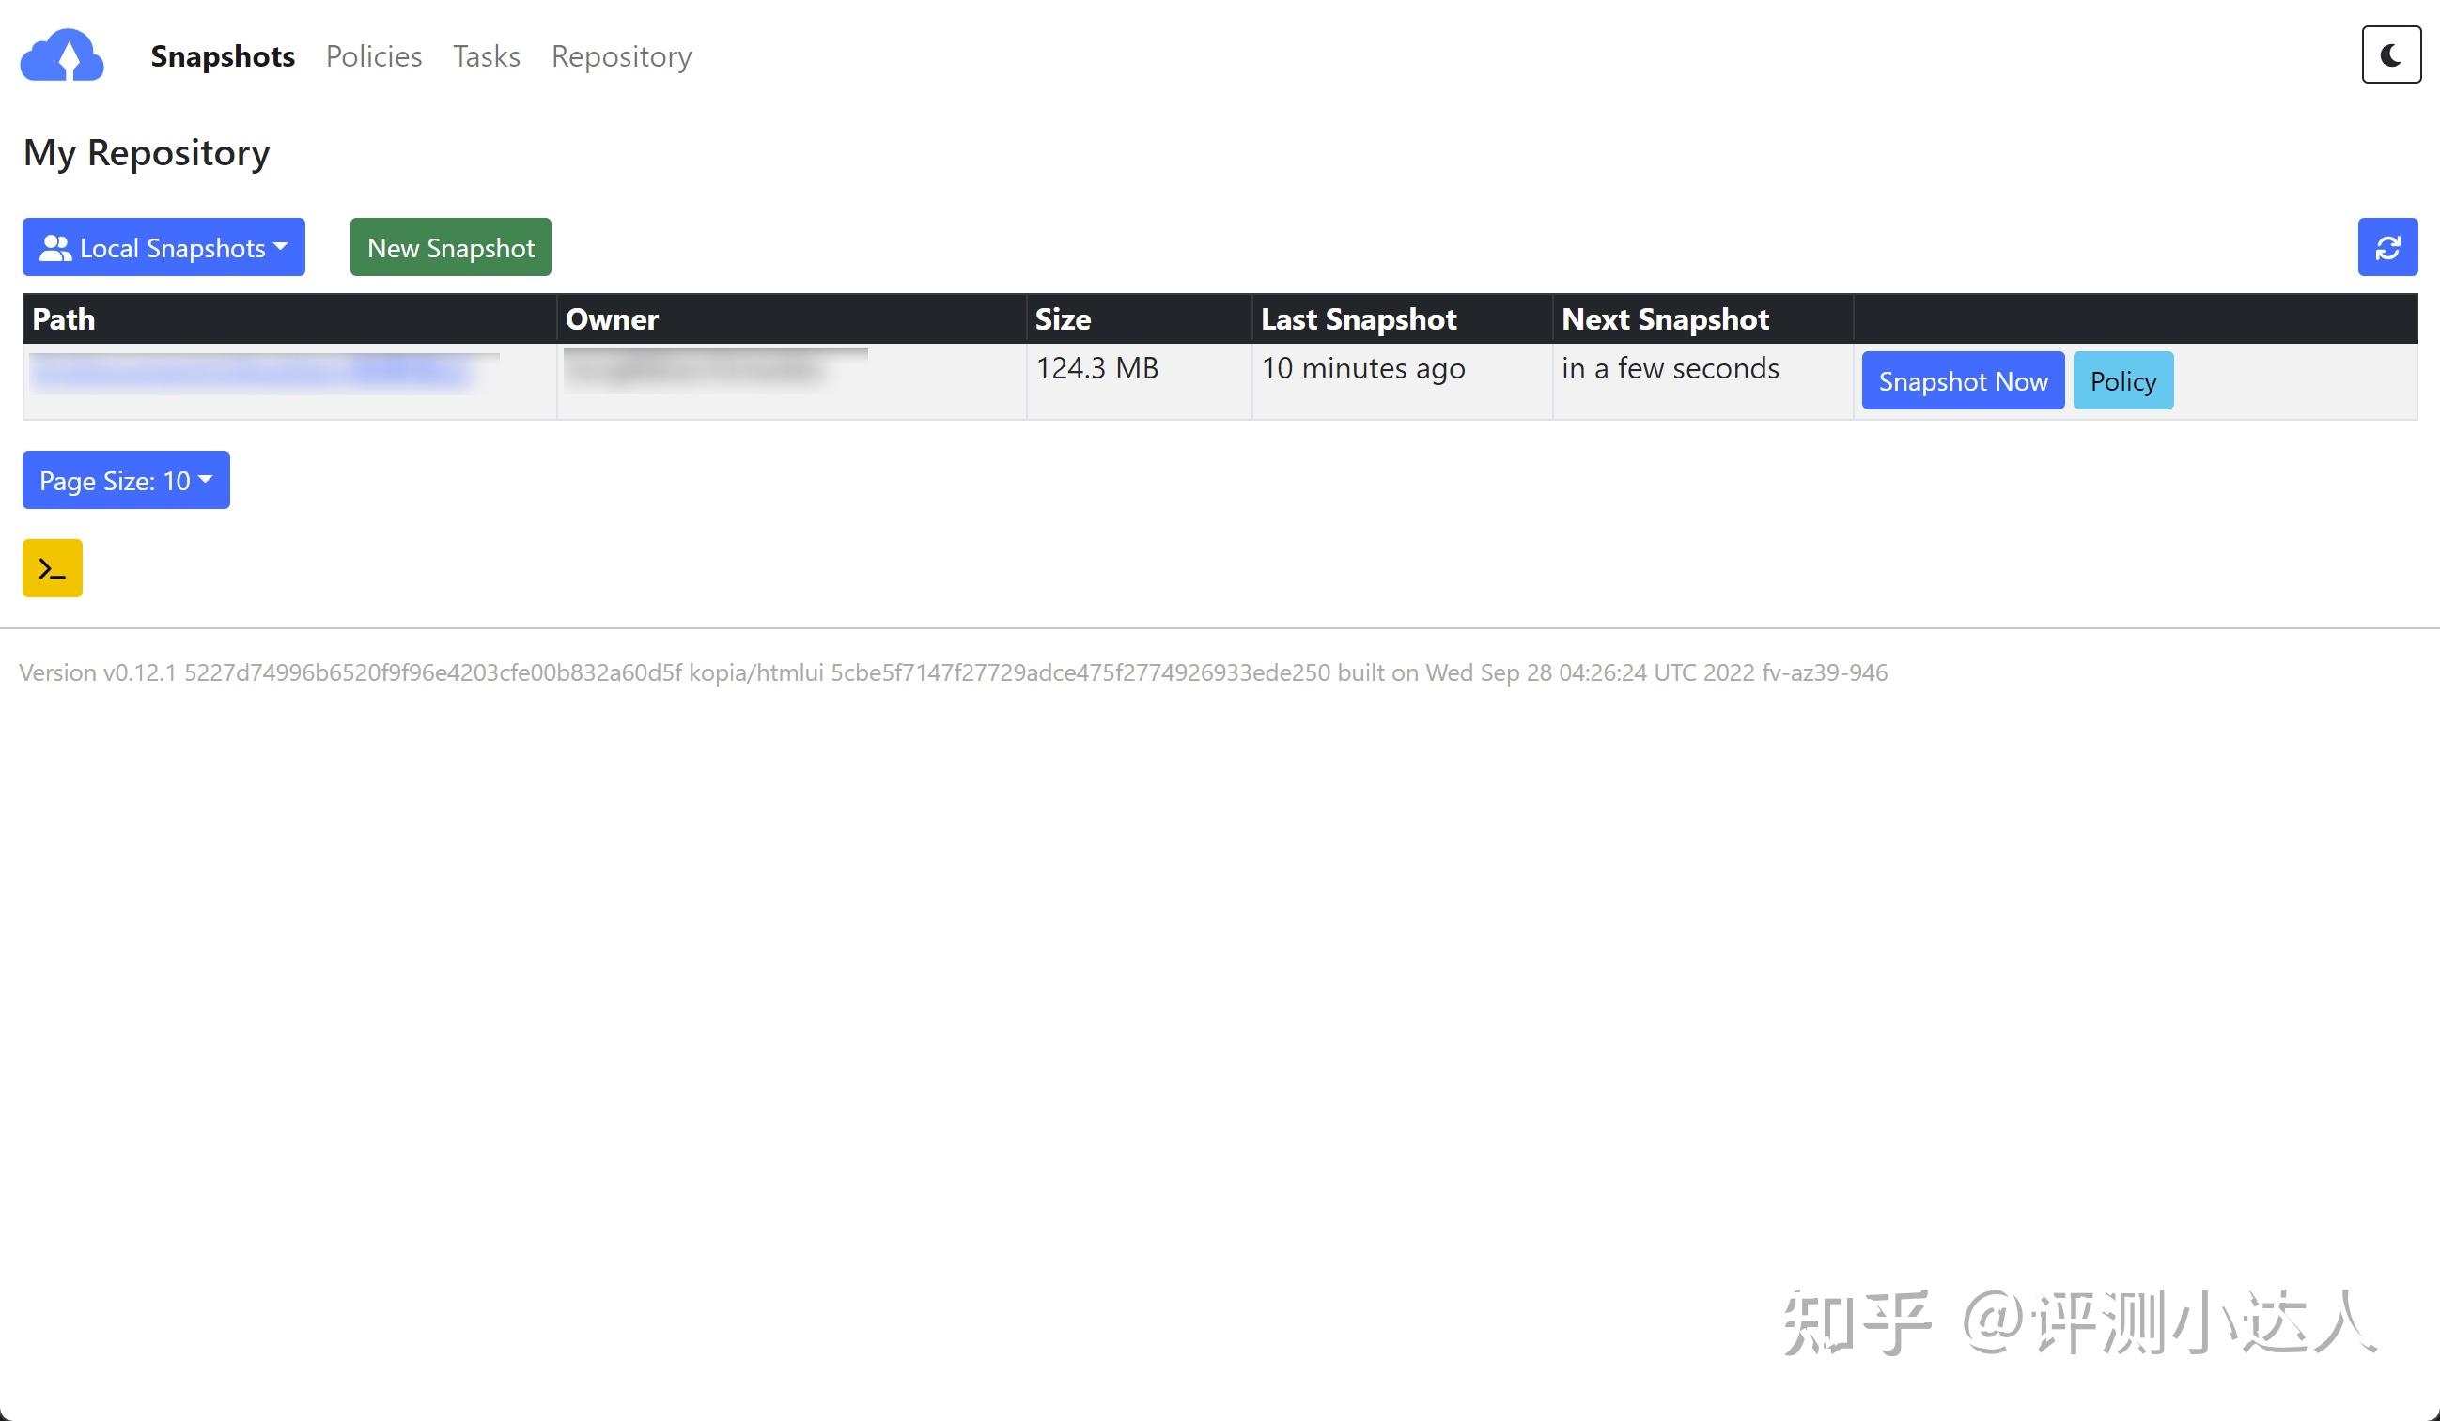The height and width of the screenshot is (1421, 2440).
Task: Create a New Snapshot
Action: click(450, 248)
